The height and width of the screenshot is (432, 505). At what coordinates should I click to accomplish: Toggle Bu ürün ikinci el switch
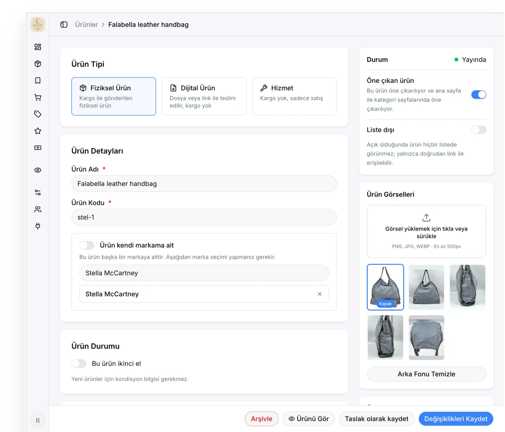point(79,364)
